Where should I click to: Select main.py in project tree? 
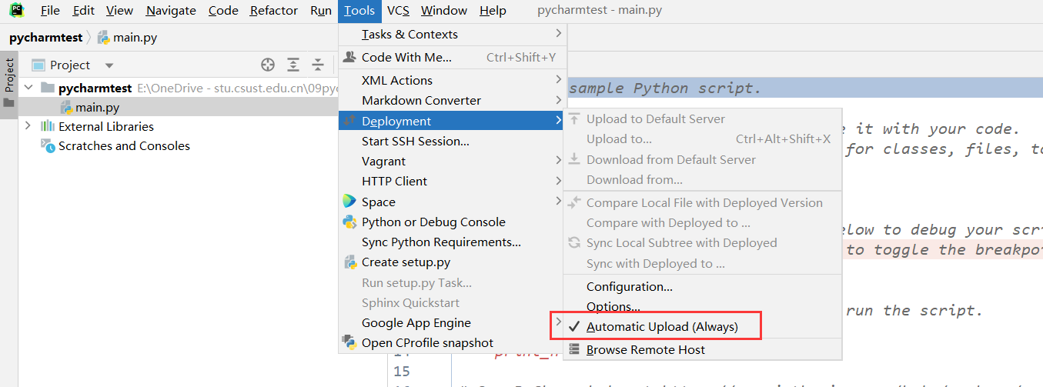[x=97, y=107]
